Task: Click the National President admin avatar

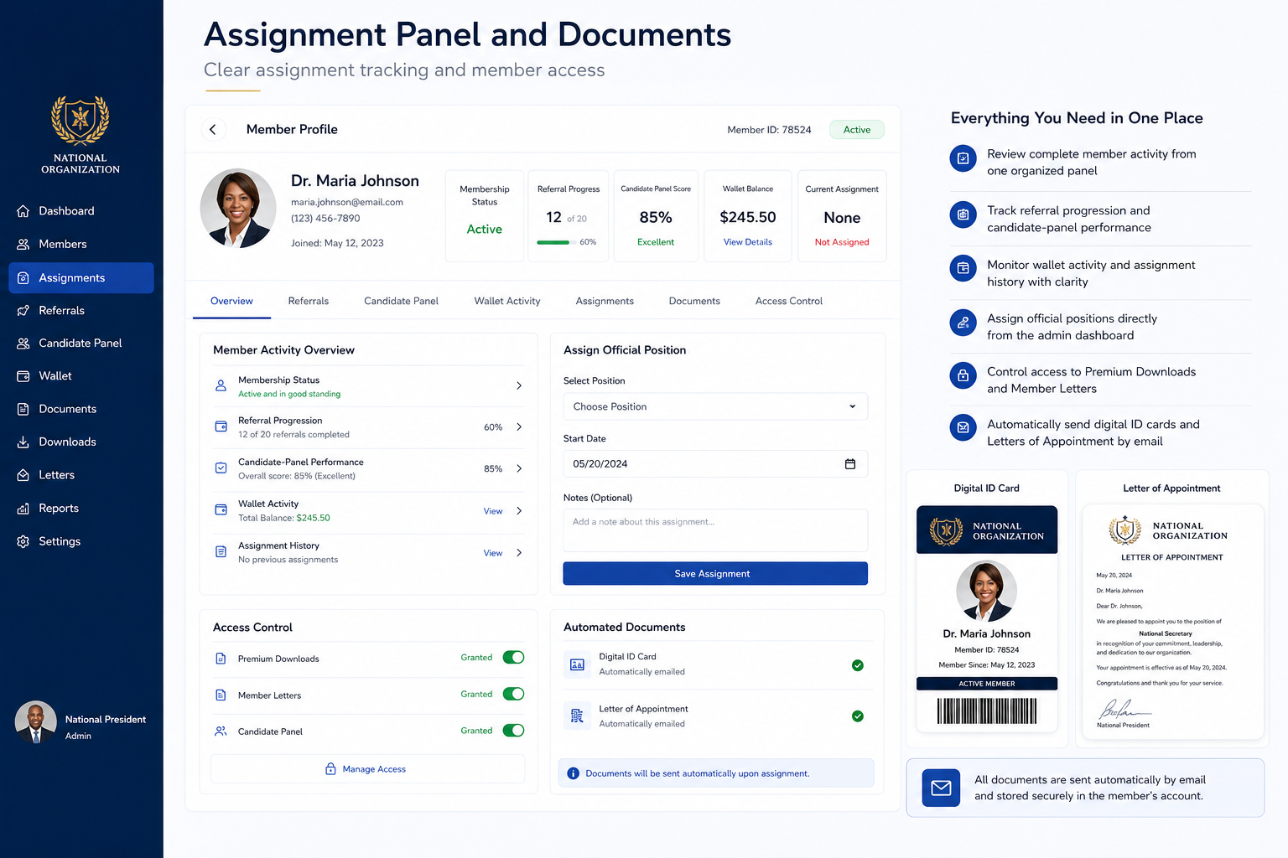Action: click(x=36, y=722)
